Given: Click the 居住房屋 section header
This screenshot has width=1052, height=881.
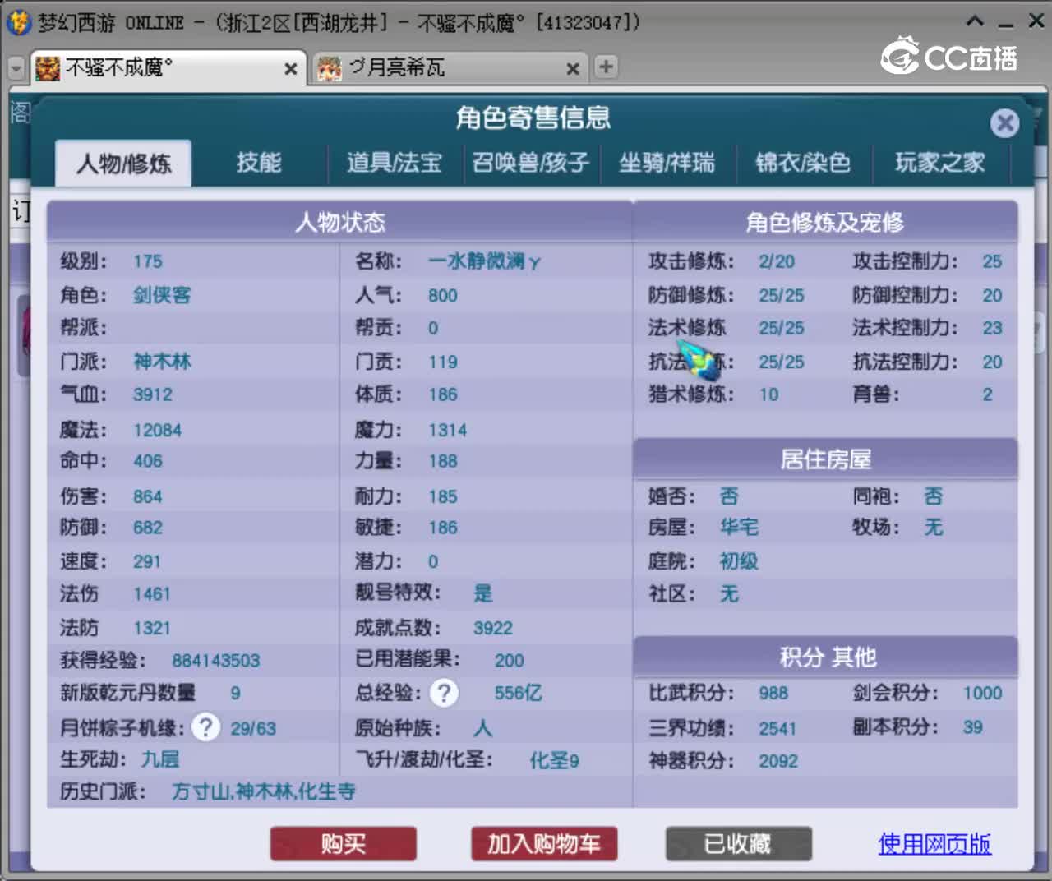Looking at the screenshot, I should [x=825, y=459].
